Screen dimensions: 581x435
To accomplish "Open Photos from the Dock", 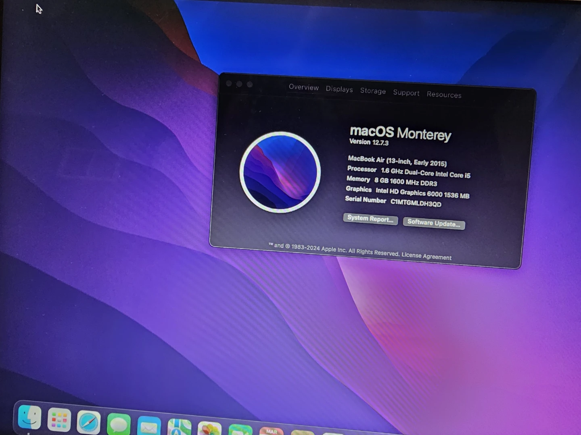I will point(209,428).
